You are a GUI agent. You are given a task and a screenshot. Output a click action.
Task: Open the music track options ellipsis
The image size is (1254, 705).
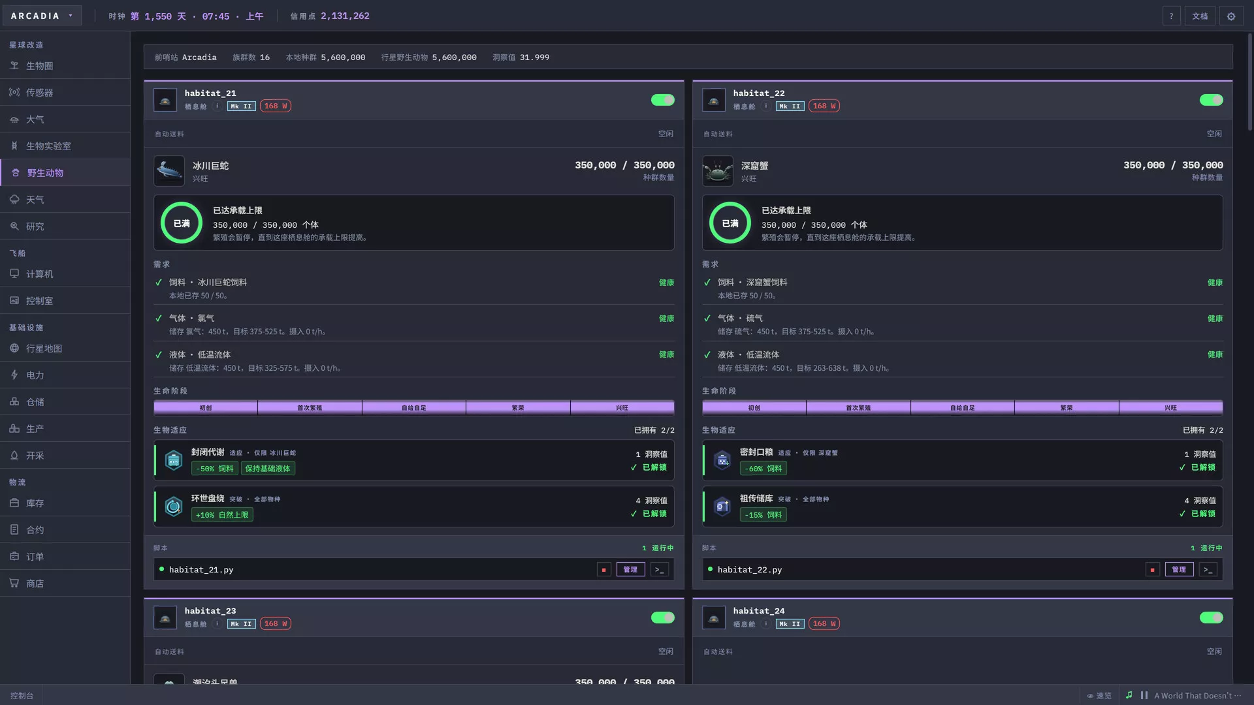coord(1238,695)
